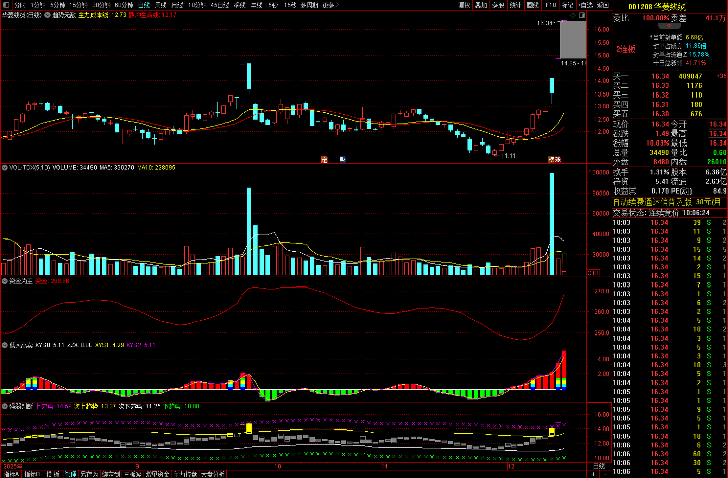Switch to the 指标A tab
The height and width of the screenshot is (478, 728).
(11, 474)
